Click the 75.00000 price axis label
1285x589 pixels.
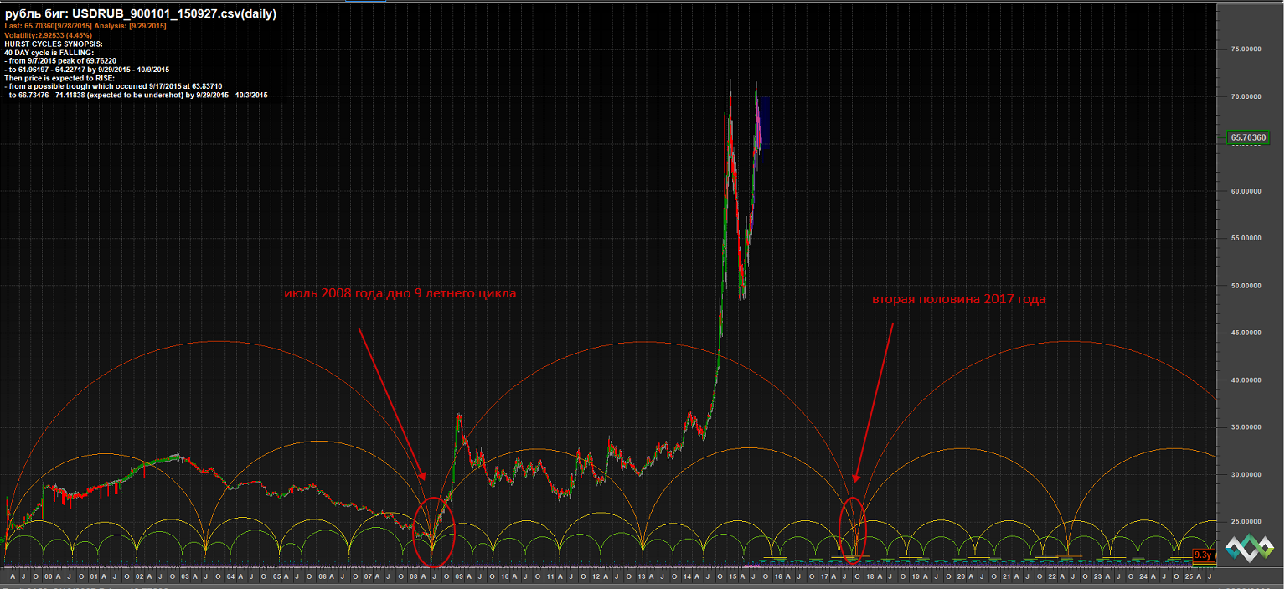coord(1247,49)
